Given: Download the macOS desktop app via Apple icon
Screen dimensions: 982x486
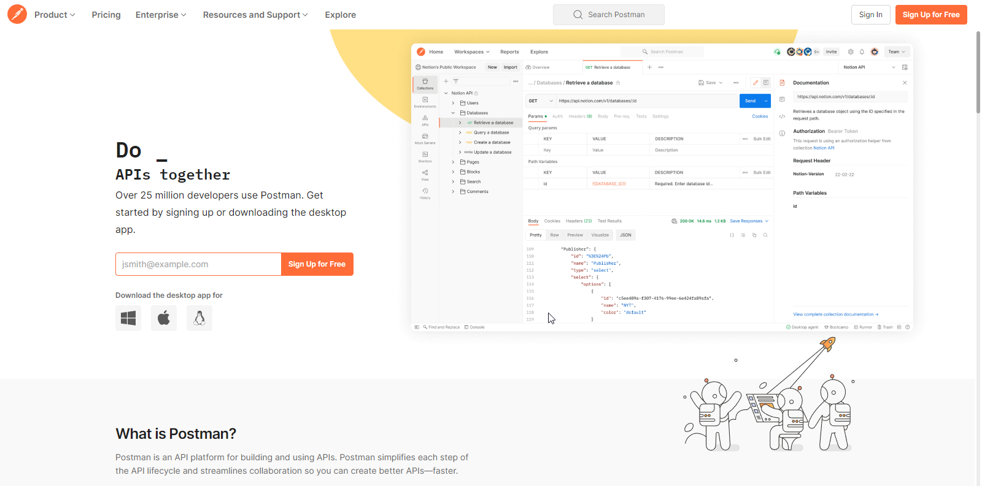Looking at the screenshot, I should point(164,318).
